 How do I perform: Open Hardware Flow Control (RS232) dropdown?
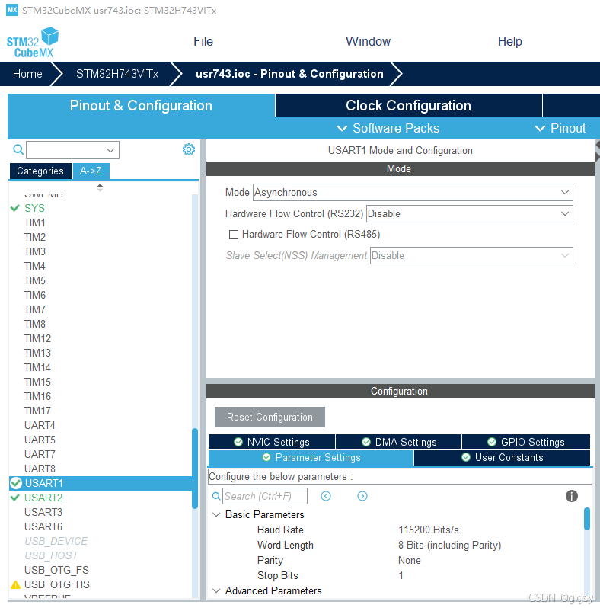point(469,213)
